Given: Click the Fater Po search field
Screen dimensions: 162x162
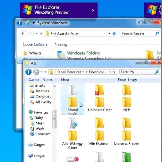Looking at the screenshot, I should click(x=140, y=72).
